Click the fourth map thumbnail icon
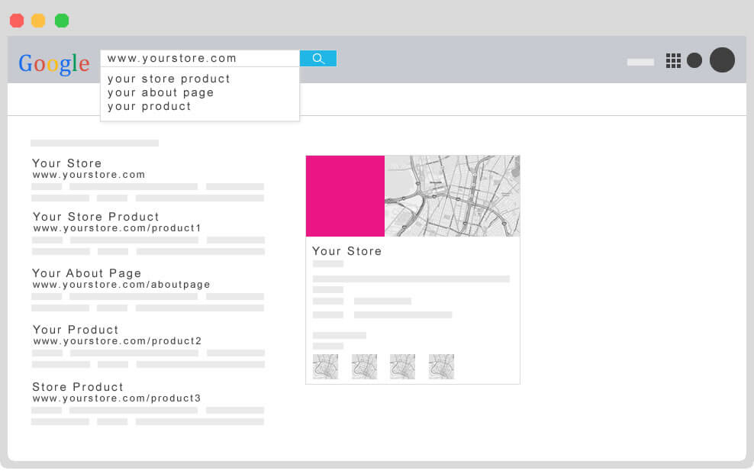 tap(441, 366)
